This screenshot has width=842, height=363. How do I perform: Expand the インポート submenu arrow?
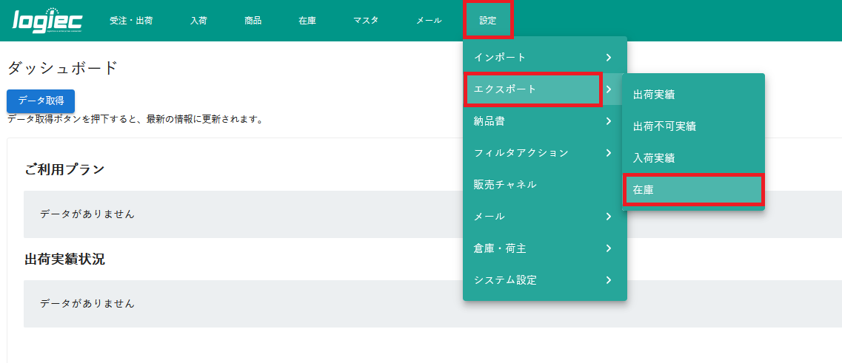(x=608, y=58)
